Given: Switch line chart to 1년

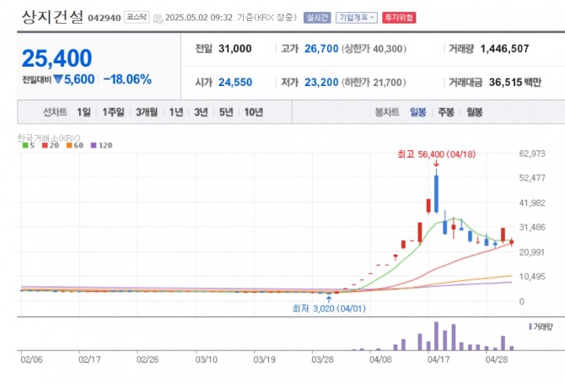Looking at the screenshot, I should click(175, 111).
